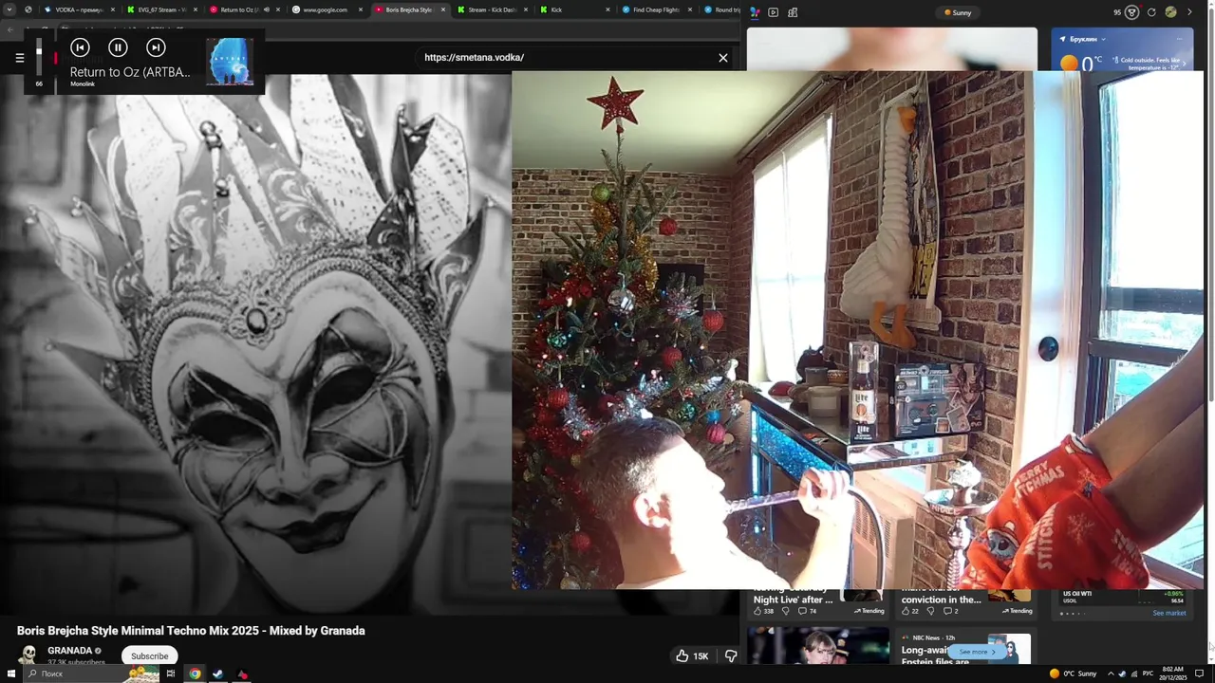
Task: Open the GRANADA channel skull avatar
Action: [x=28, y=655]
